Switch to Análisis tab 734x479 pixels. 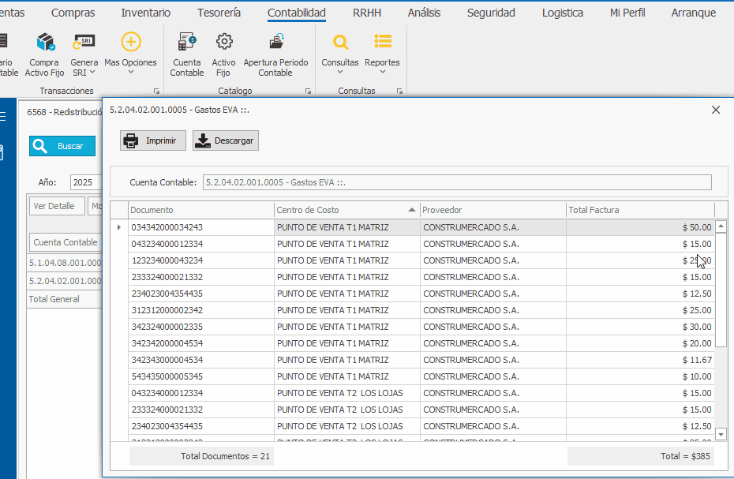424,13
